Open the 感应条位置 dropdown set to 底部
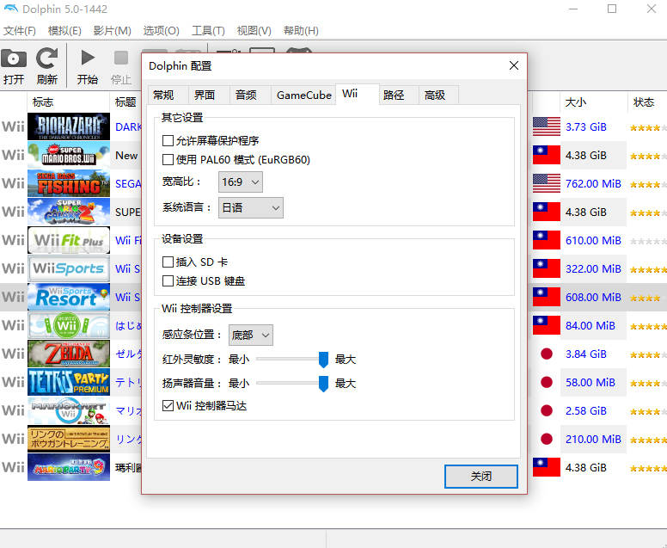 tap(250, 336)
